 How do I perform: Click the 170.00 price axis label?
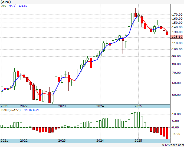(177, 15)
